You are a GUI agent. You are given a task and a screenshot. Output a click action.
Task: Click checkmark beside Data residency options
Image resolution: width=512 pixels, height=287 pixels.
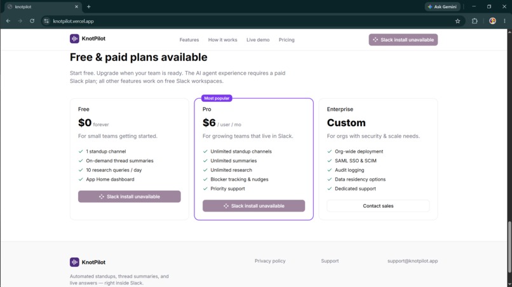(x=330, y=179)
